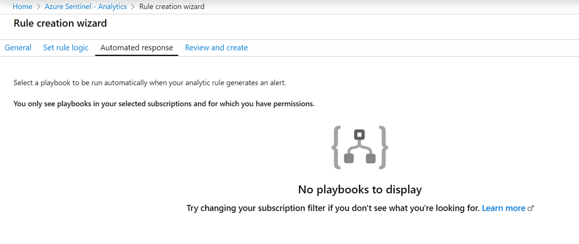Click the right curly brace of playbook icon
579x244 pixels.
(x=383, y=148)
